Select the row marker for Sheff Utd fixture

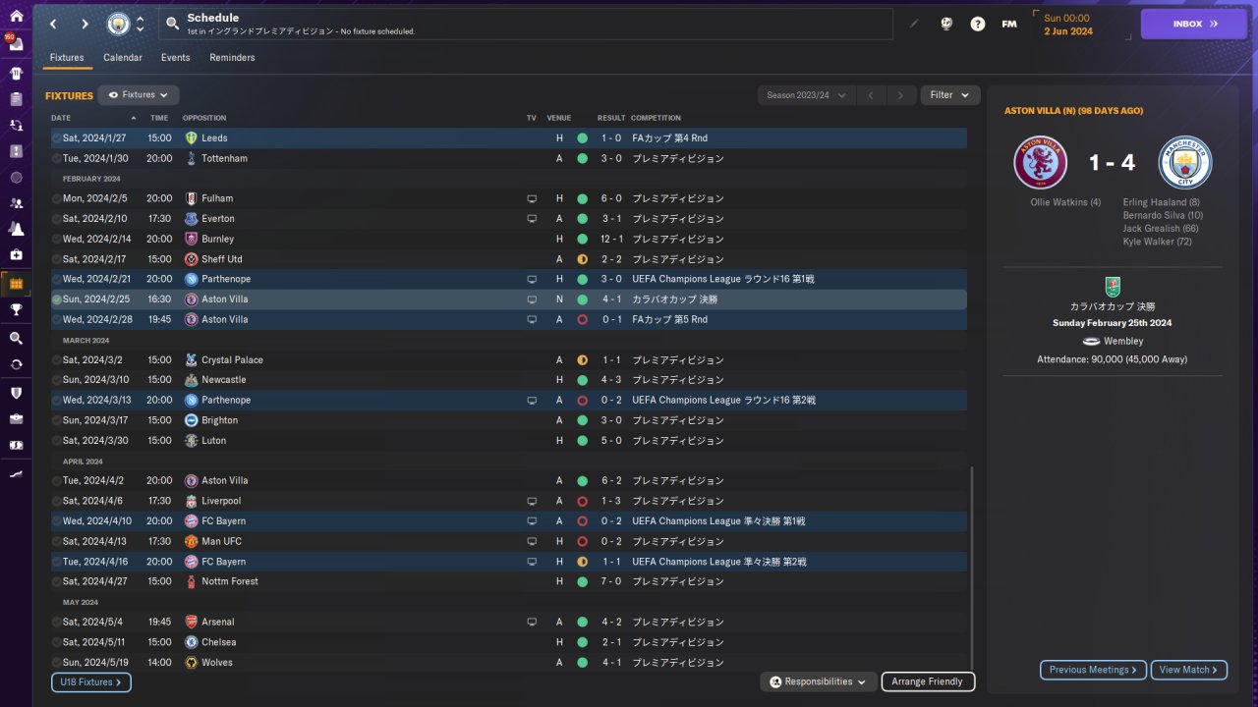[57, 259]
